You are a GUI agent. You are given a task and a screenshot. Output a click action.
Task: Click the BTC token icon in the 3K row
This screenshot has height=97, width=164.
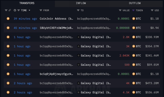pos(134,46)
